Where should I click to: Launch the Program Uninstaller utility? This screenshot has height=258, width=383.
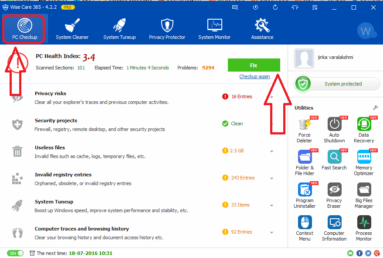pos(304,196)
